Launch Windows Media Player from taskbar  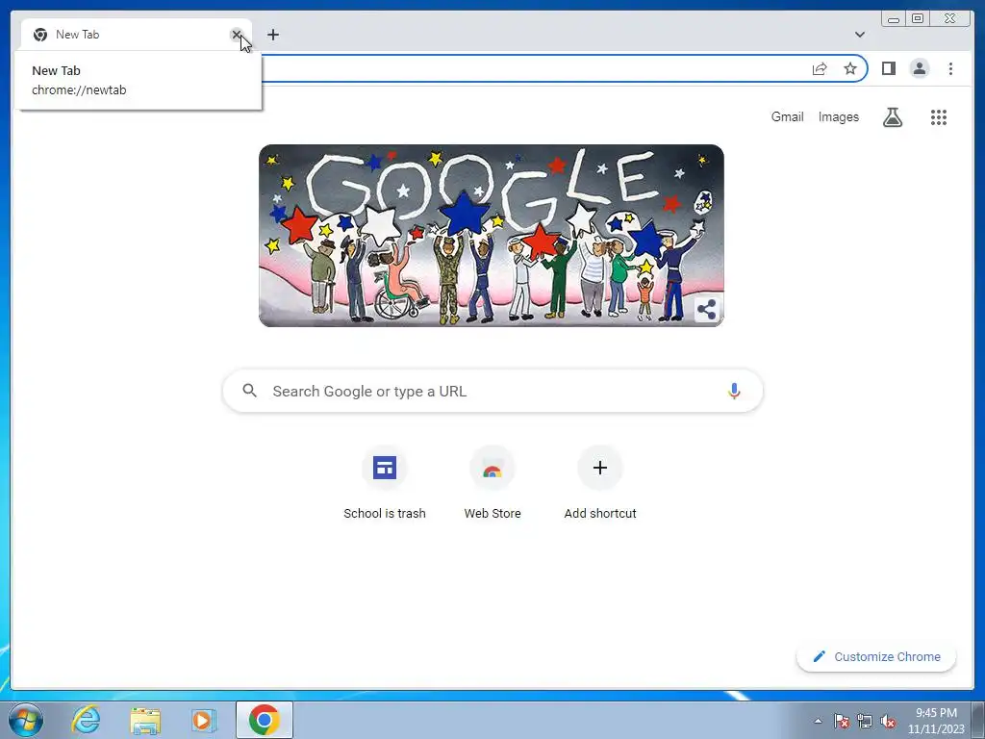pos(204,720)
